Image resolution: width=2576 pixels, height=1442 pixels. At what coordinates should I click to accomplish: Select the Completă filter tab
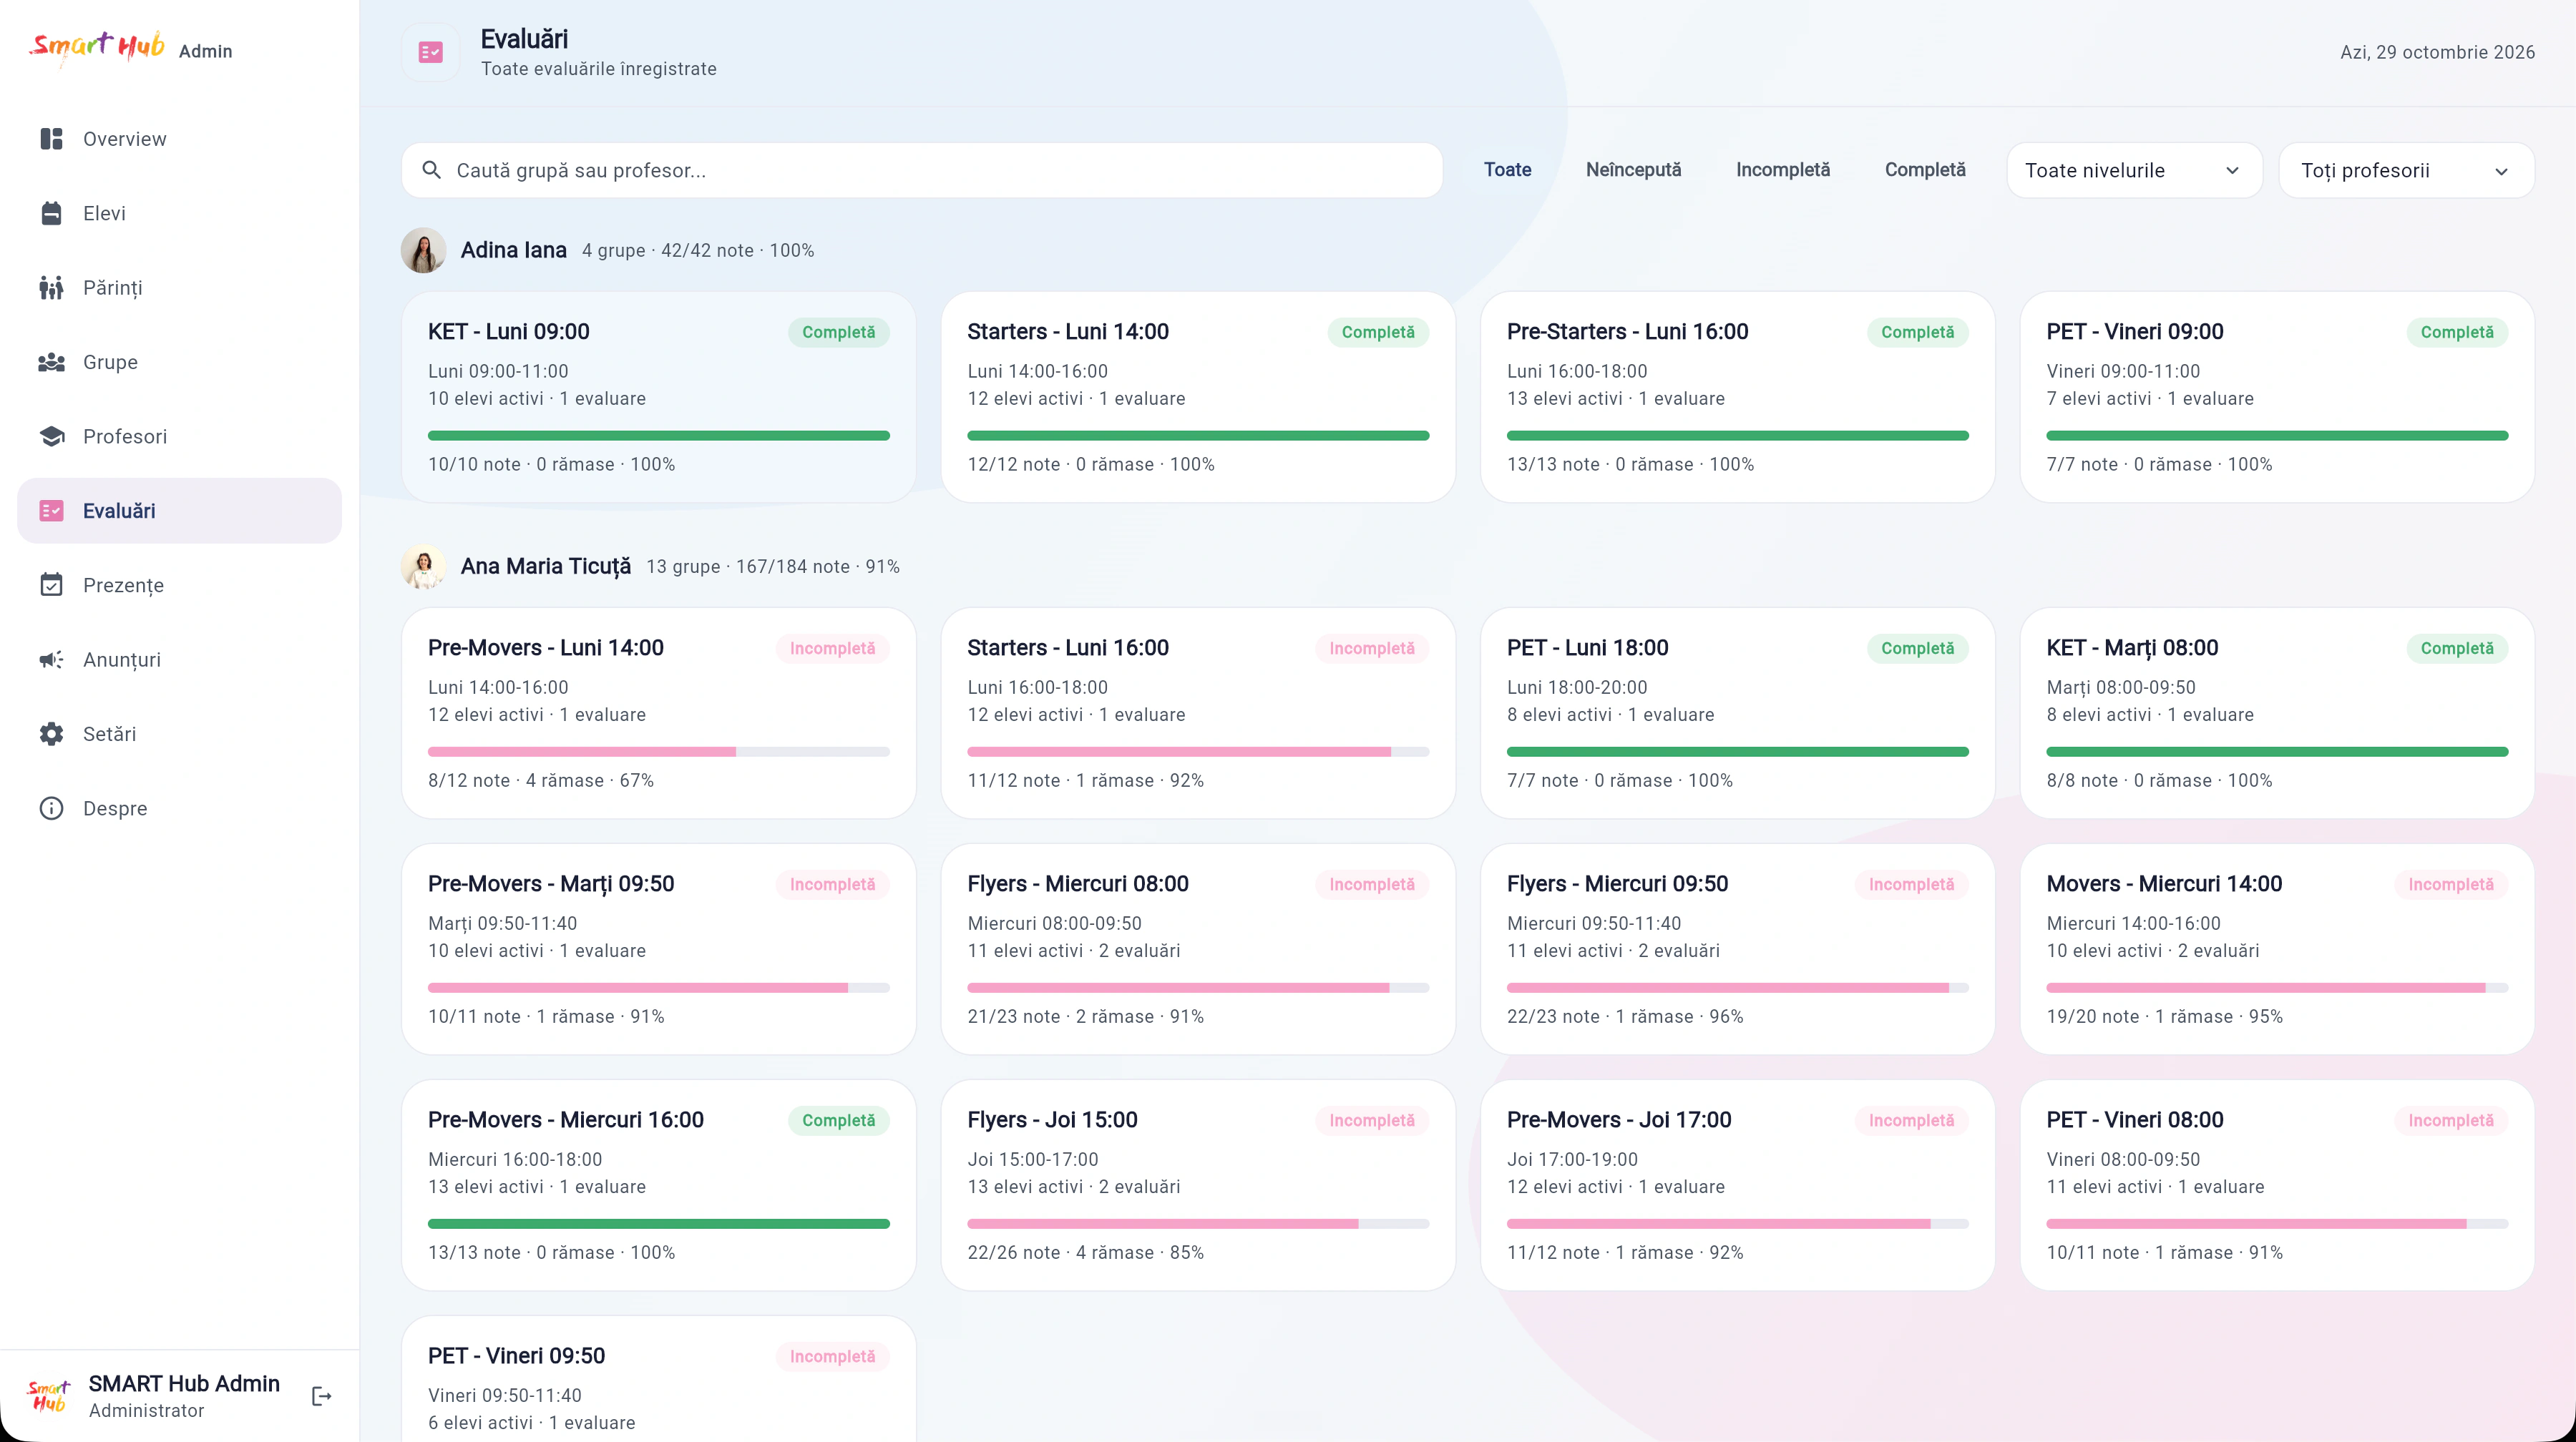(1925, 170)
